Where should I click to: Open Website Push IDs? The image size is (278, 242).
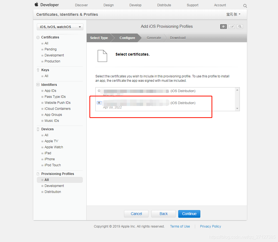coord(58,103)
